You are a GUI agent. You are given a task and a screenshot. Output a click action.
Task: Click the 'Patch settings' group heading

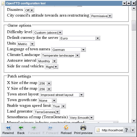19,76
